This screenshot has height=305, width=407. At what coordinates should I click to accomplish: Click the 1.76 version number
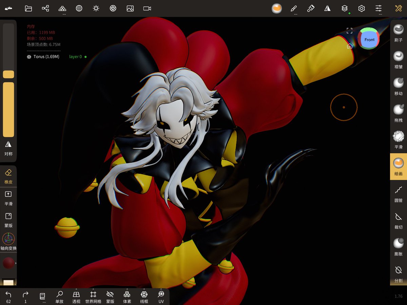[x=399, y=297]
